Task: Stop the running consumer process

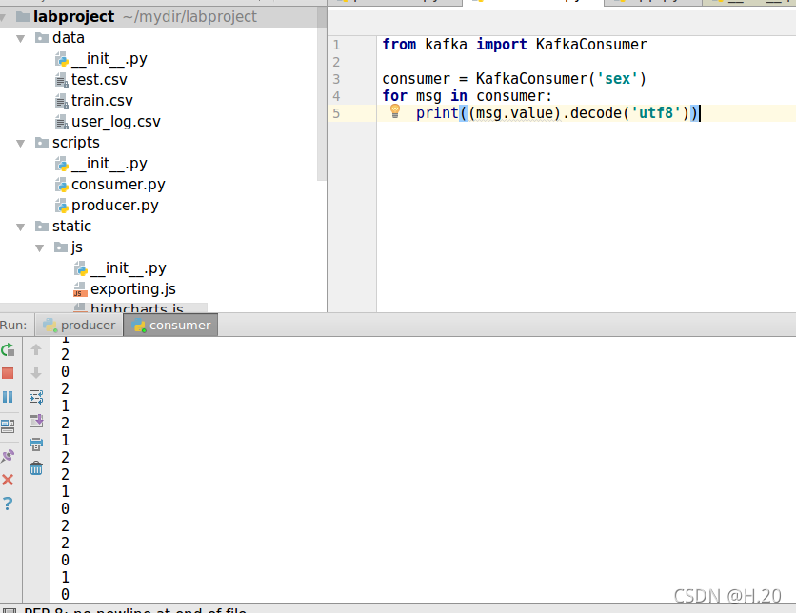Action: click(x=8, y=373)
